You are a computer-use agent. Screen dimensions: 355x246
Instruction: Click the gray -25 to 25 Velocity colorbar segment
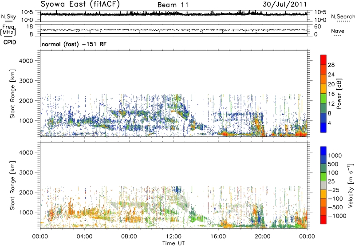323,185
